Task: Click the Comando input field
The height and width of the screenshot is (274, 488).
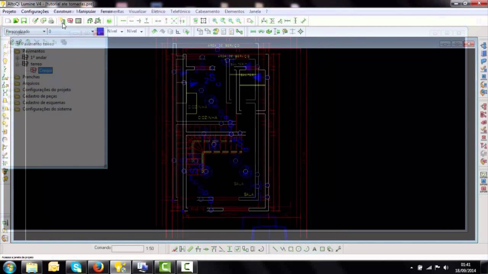Action: tap(128, 249)
